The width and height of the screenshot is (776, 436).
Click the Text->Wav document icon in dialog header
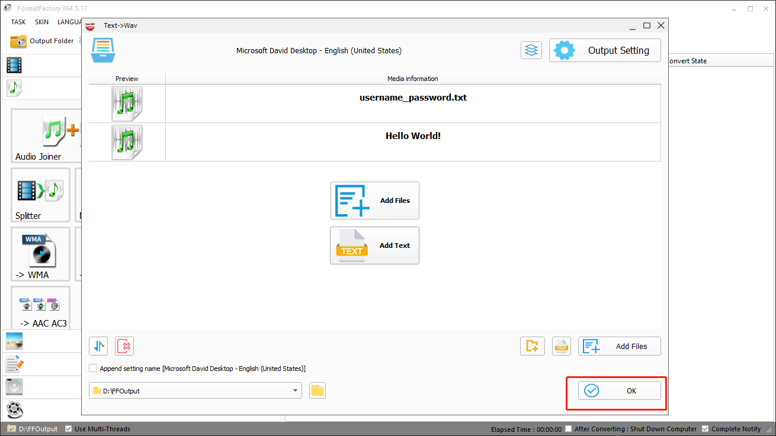pyautogui.click(x=103, y=50)
